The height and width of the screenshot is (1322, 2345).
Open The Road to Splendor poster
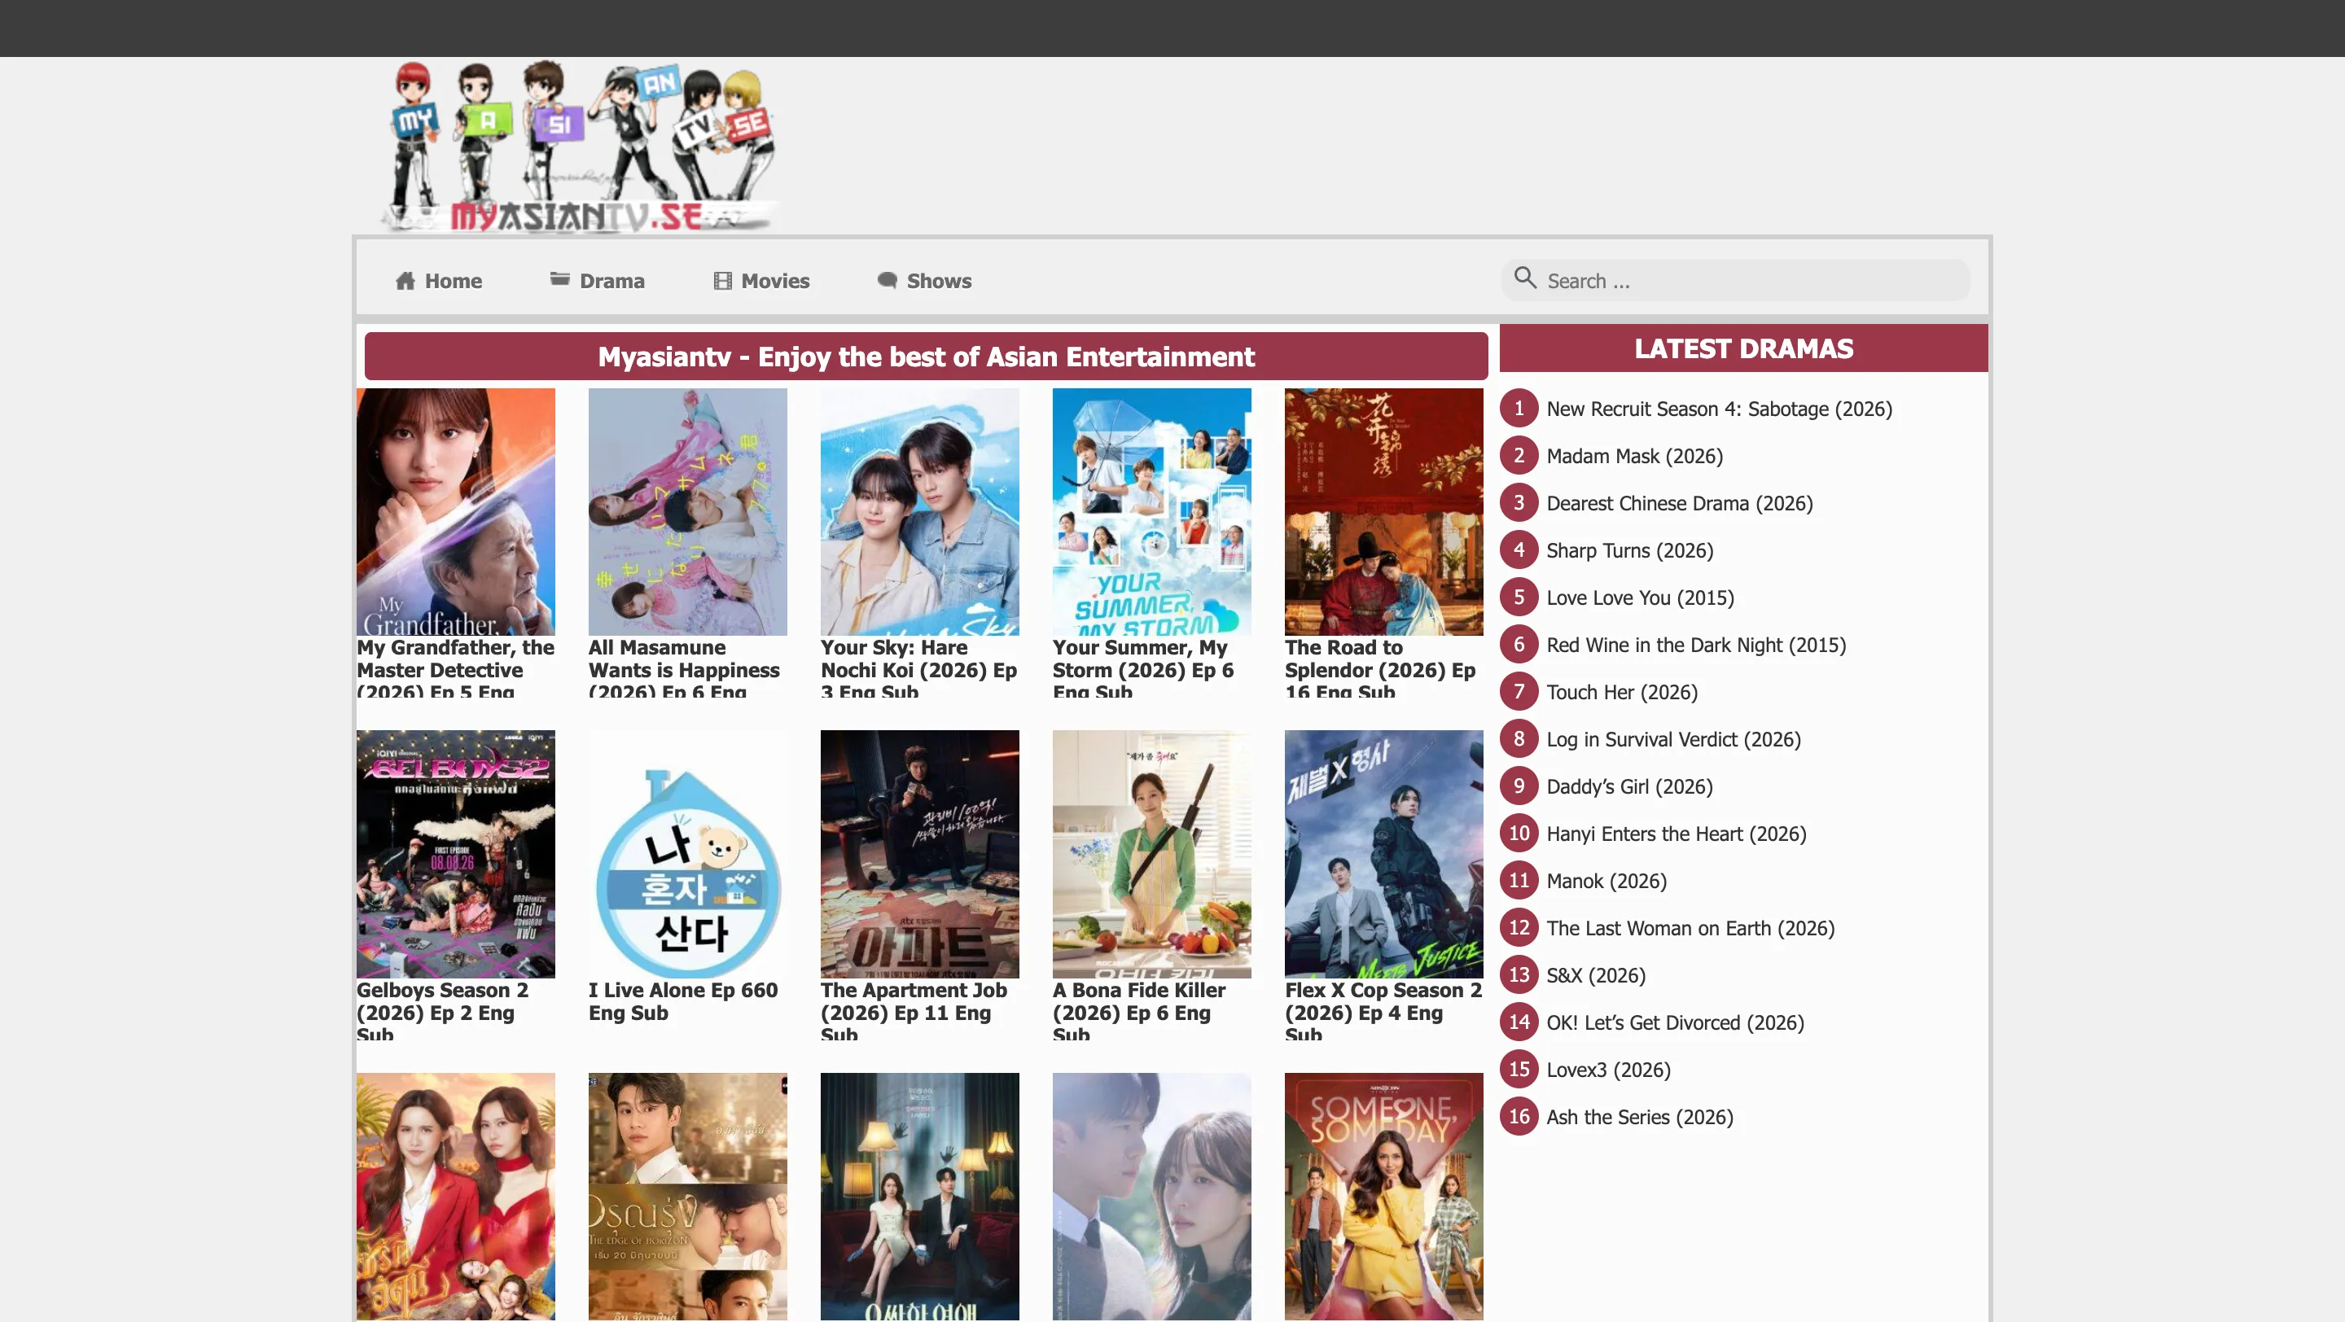[1384, 512]
